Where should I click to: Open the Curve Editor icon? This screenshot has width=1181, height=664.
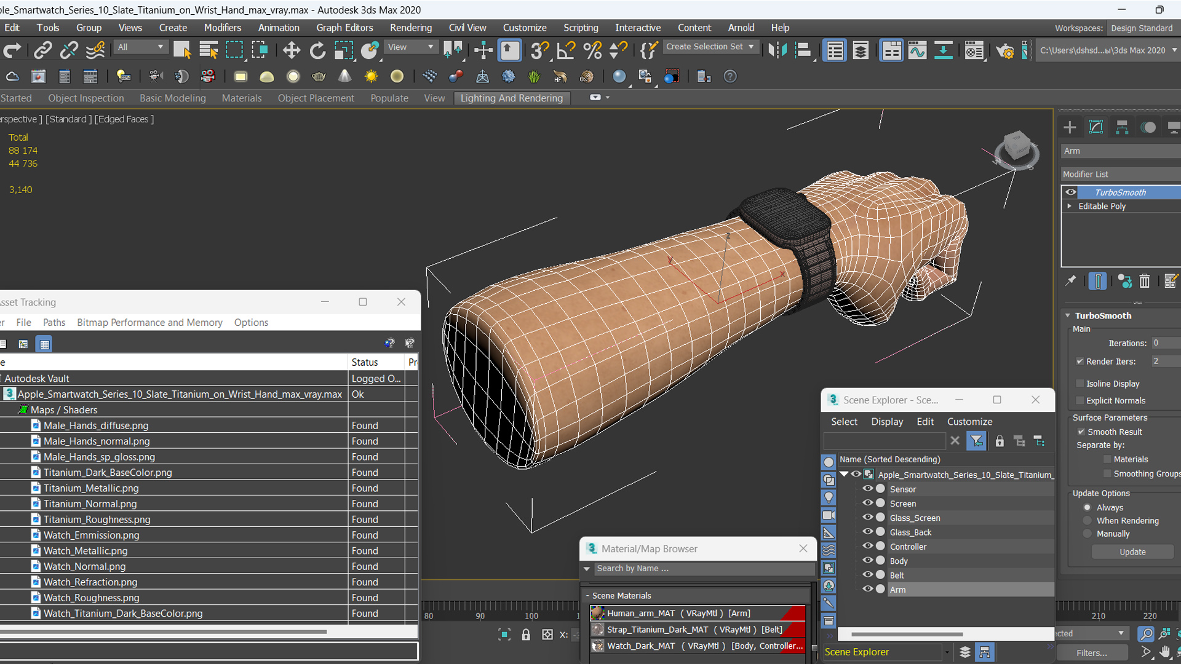tap(917, 50)
